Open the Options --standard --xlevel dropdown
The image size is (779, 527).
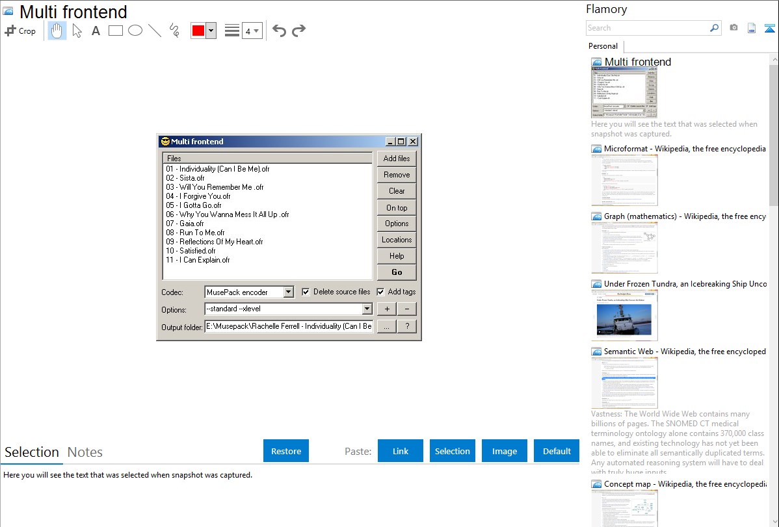click(x=367, y=309)
